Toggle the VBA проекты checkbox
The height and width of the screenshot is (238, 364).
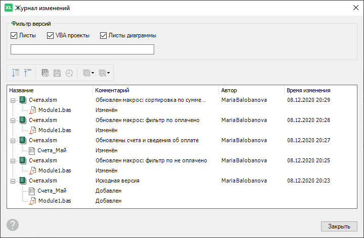point(50,36)
